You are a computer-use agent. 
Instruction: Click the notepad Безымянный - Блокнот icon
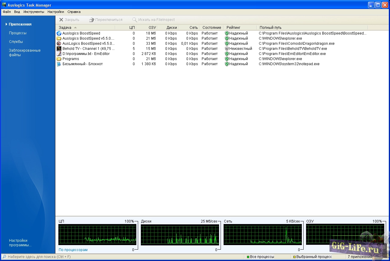click(59, 64)
